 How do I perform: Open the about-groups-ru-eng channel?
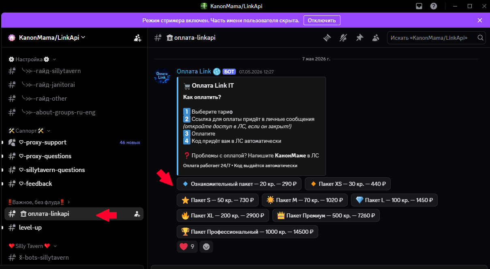click(x=74, y=112)
